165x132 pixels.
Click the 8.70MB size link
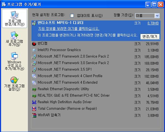[153, 23]
